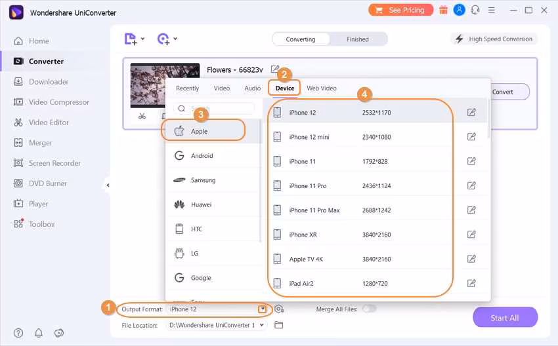The width and height of the screenshot is (558, 346).
Task: Select the Video format tab
Action: [222, 88]
